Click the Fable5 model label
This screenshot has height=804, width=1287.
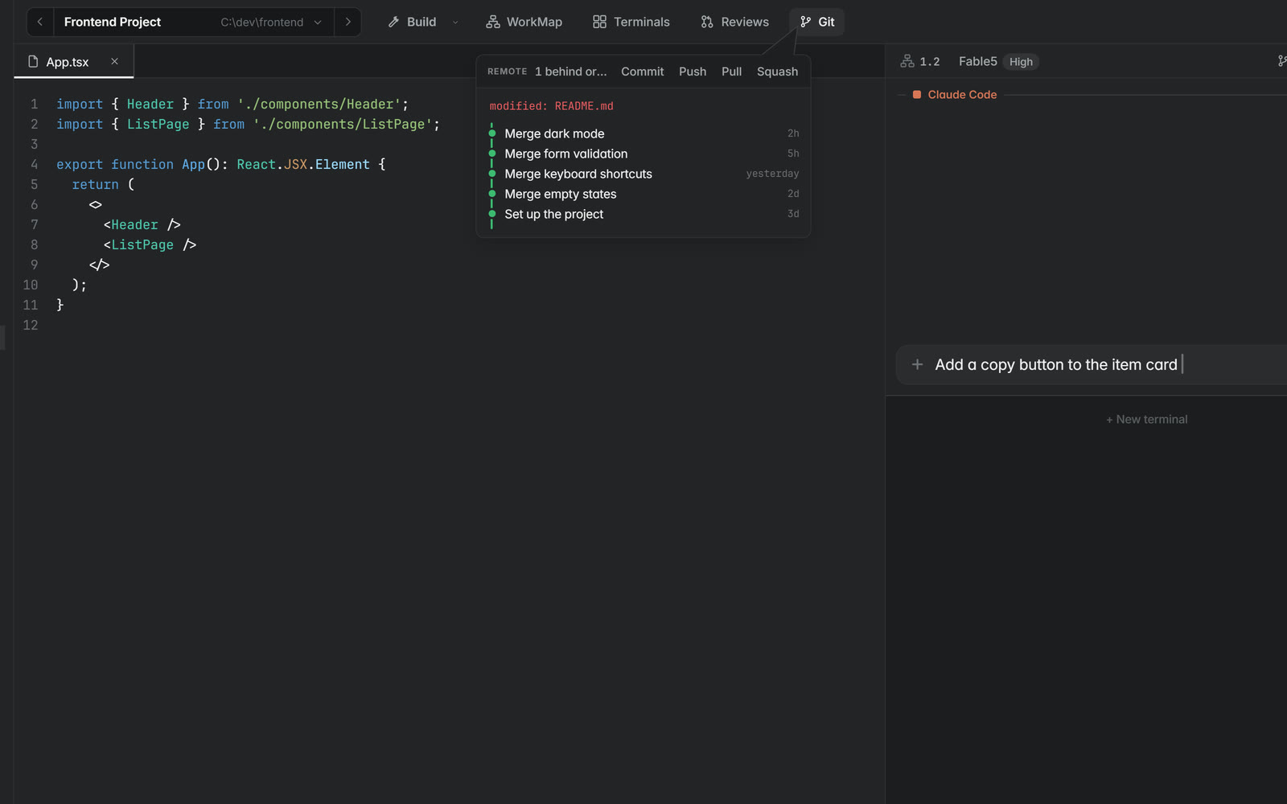[977, 61]
